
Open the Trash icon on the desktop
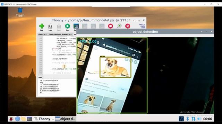(20, 12)
